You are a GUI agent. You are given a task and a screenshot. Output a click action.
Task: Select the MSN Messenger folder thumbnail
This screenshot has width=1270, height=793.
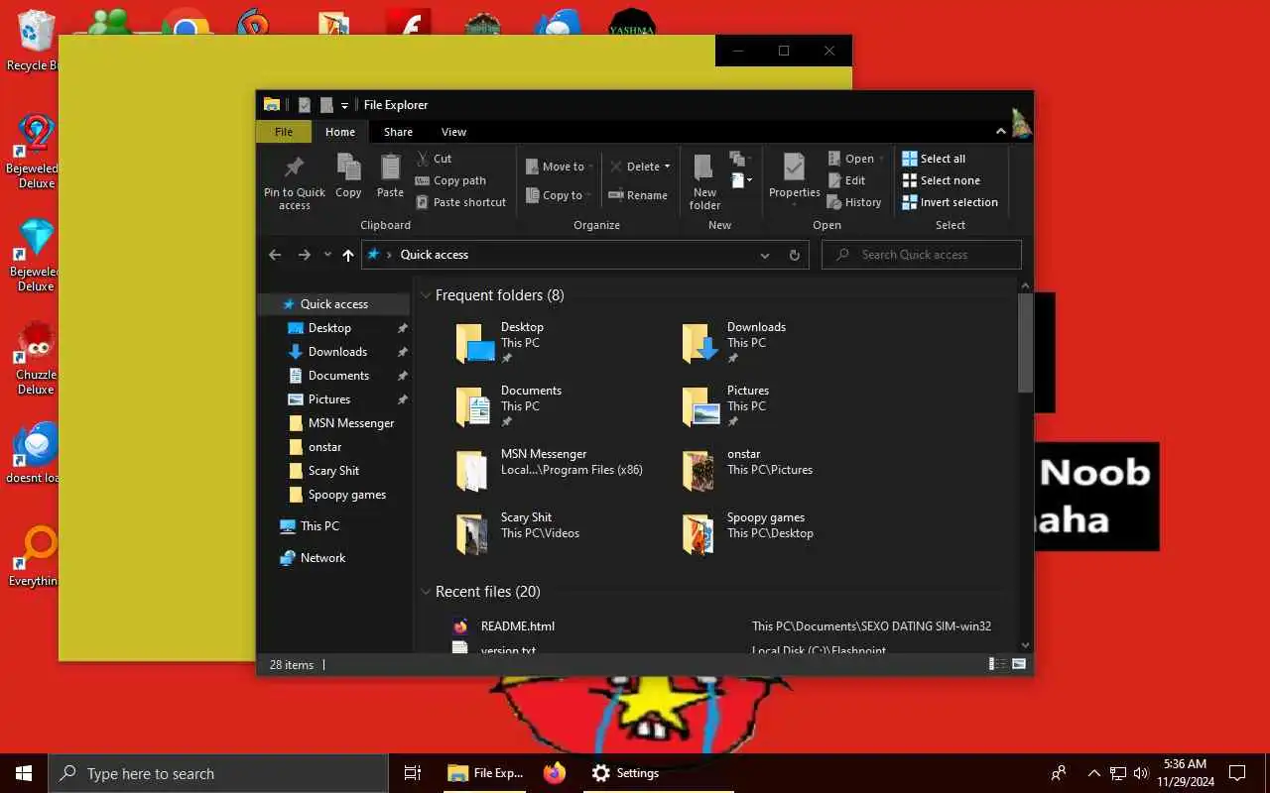tap(472, 470)
